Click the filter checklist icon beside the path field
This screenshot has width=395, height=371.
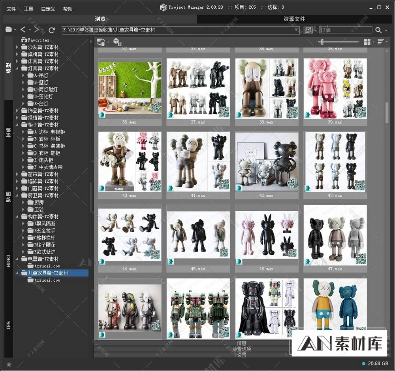point(308,30)
